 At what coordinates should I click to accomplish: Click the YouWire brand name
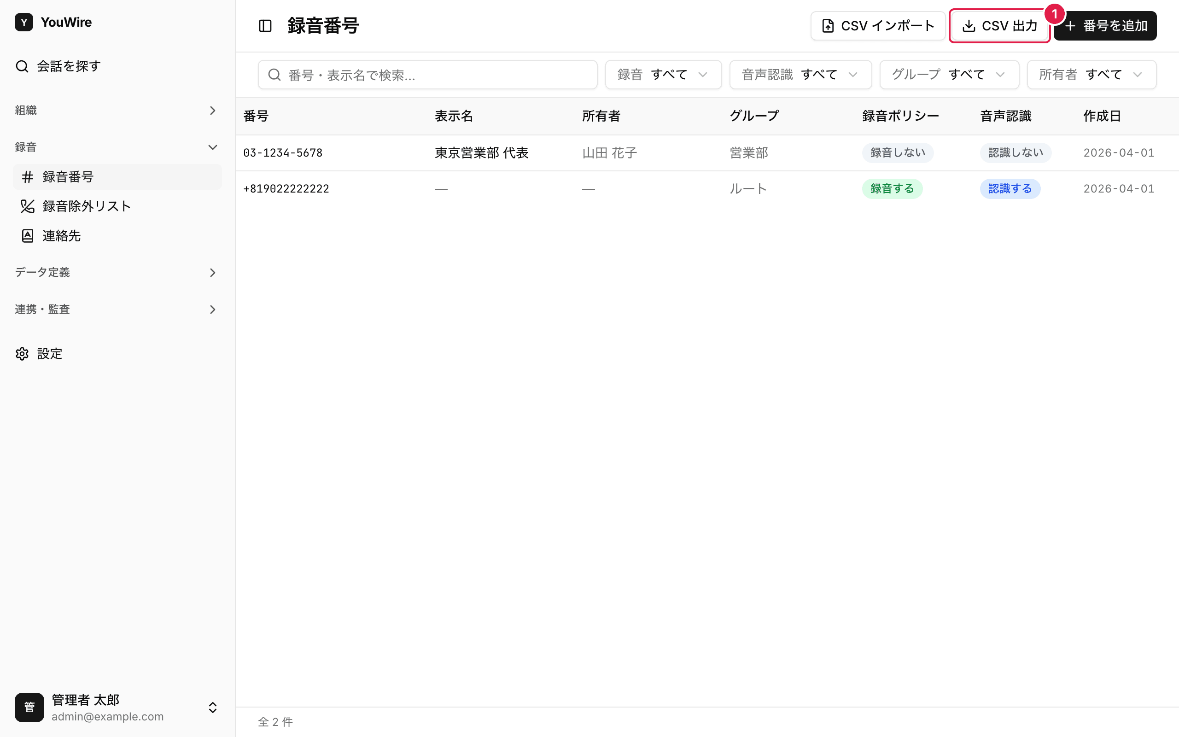coord(66,23)
